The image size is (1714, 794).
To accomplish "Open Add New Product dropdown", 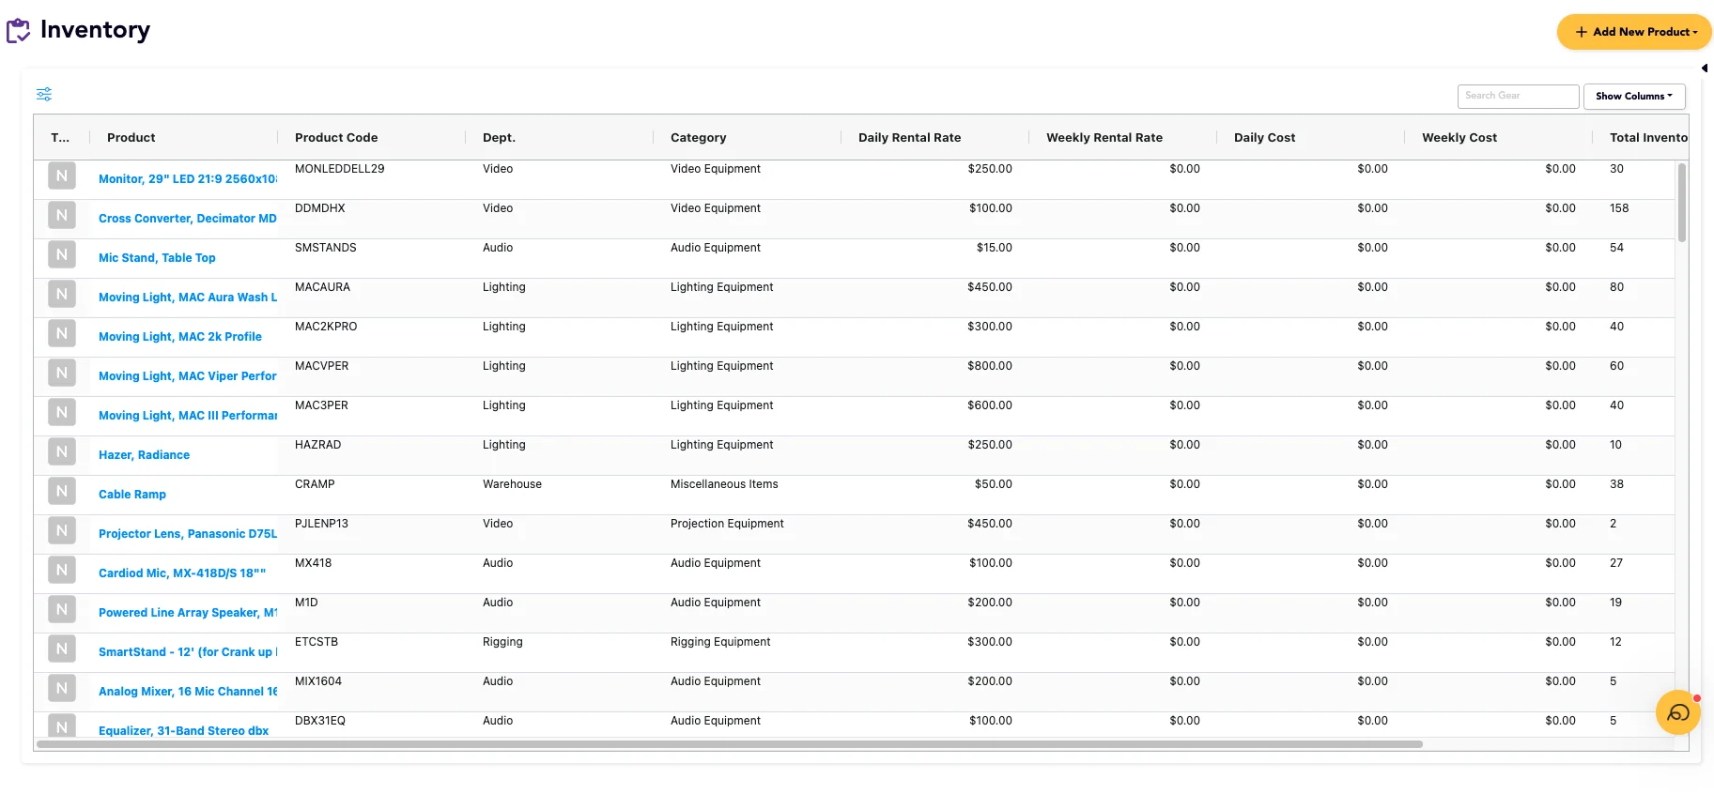I will 1634,32.
